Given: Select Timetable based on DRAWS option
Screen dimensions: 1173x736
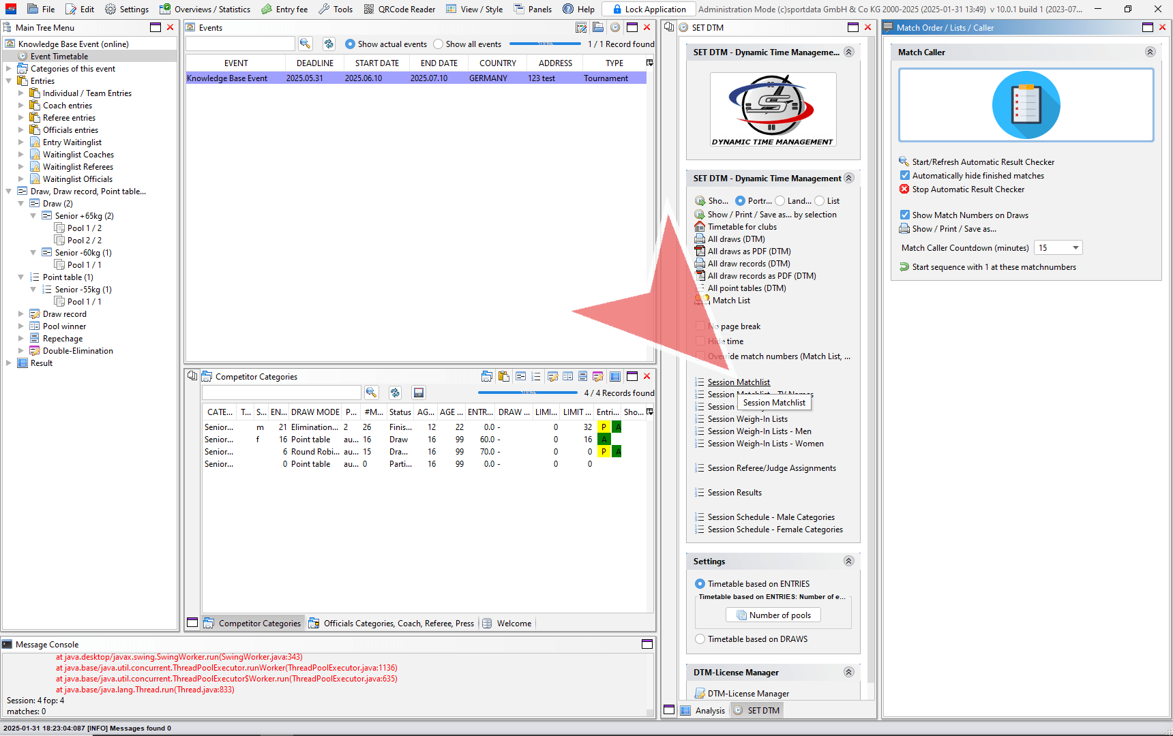Looking at the screenshot, I should pos(700,639).
